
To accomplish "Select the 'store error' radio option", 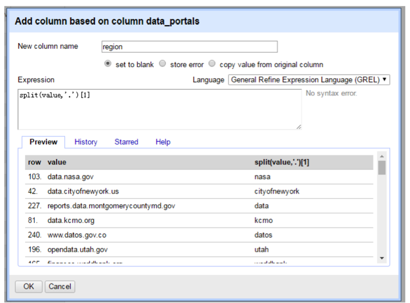I will (x=163, y=64).
